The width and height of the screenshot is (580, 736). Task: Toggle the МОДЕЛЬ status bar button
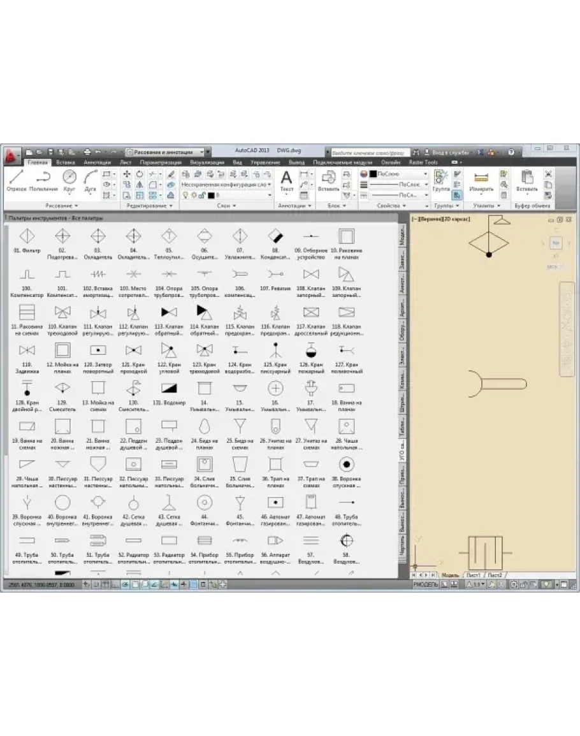tap(425, 584)
